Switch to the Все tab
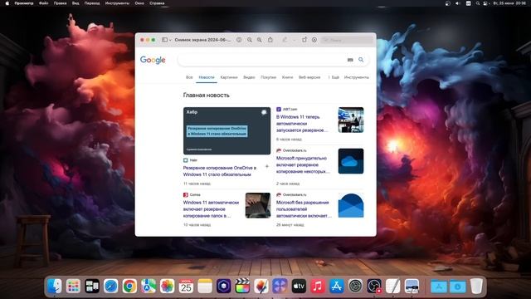Screen dimensions: 531x299 [x=189, y=77]
